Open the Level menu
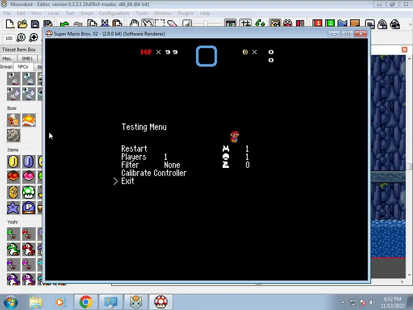This screenshot has height=310, width=413. 53,13
